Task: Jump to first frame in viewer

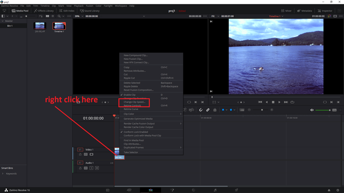Action: (260, 102)
